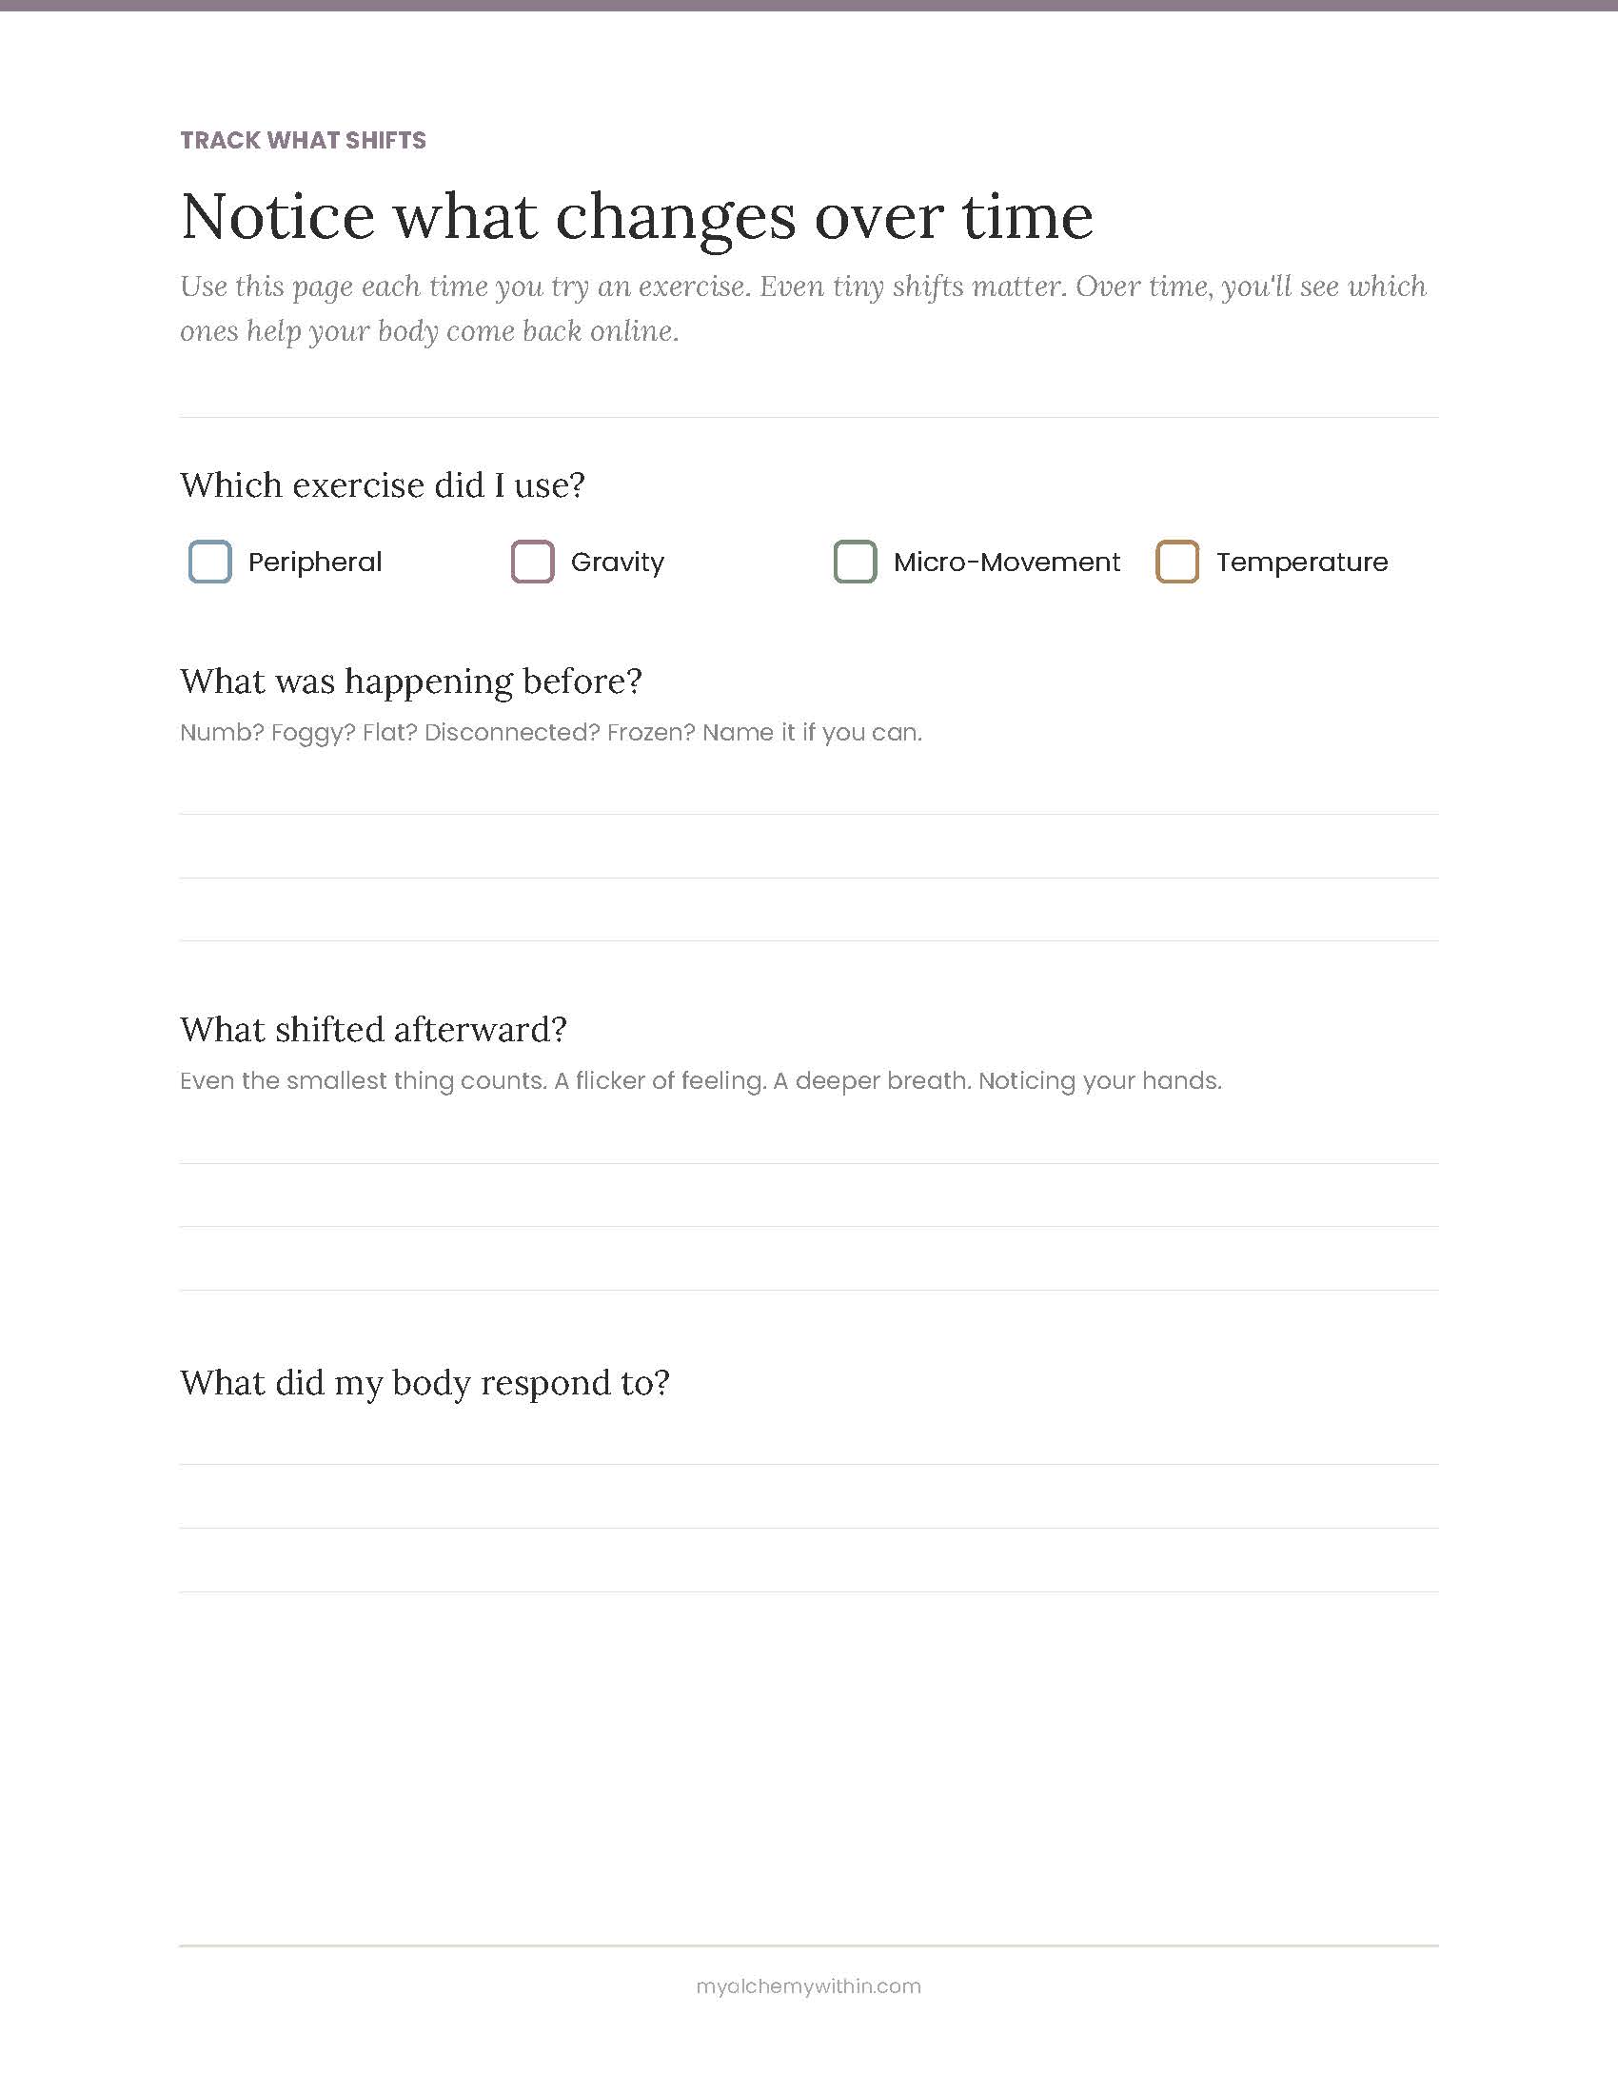The width and height of the screenshot is (1618, 2094).
Task: Open the myalchemywithin.com footer link
Action: coord(809,1985)
